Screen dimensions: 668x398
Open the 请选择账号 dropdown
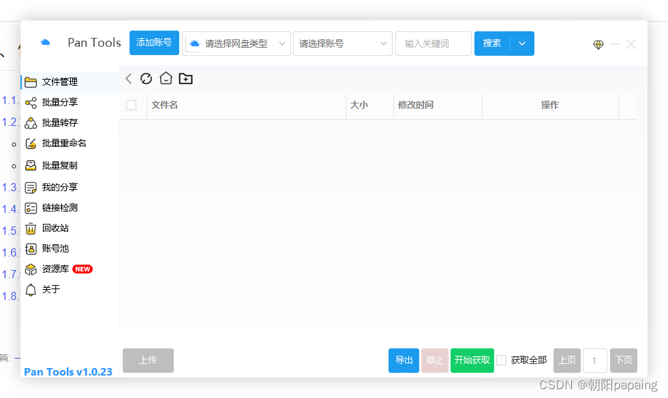point(342,44)
